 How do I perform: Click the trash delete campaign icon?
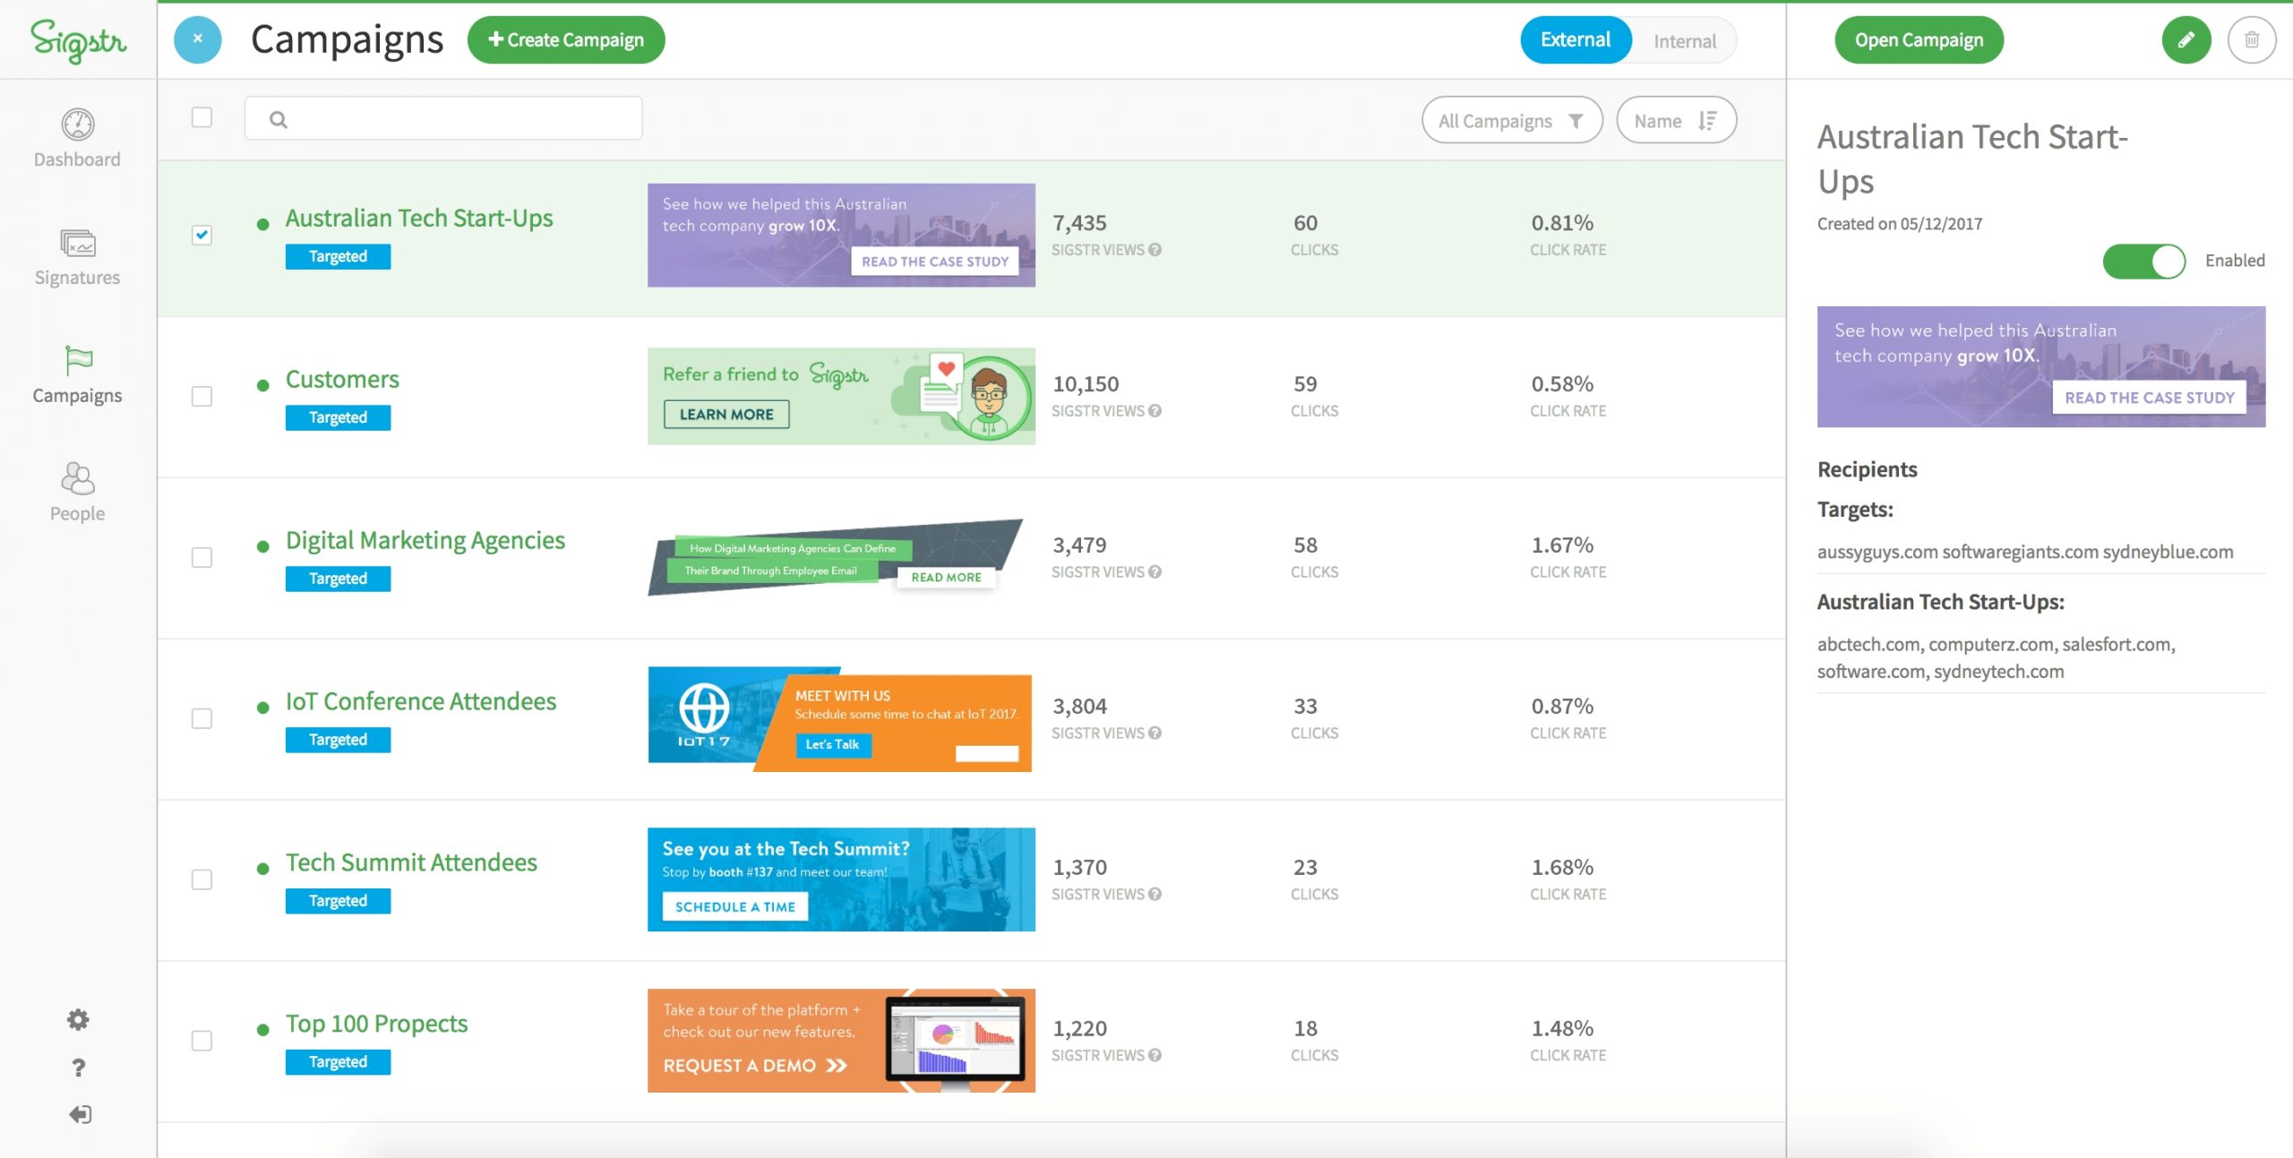click(2252, 39)
